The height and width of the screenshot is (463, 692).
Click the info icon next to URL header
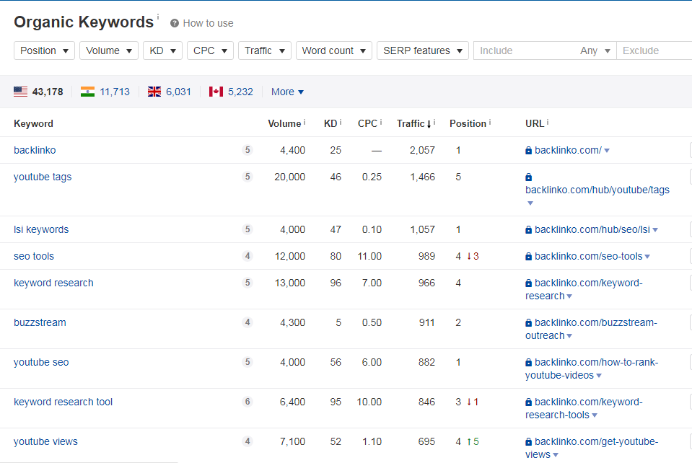(548, 122)
